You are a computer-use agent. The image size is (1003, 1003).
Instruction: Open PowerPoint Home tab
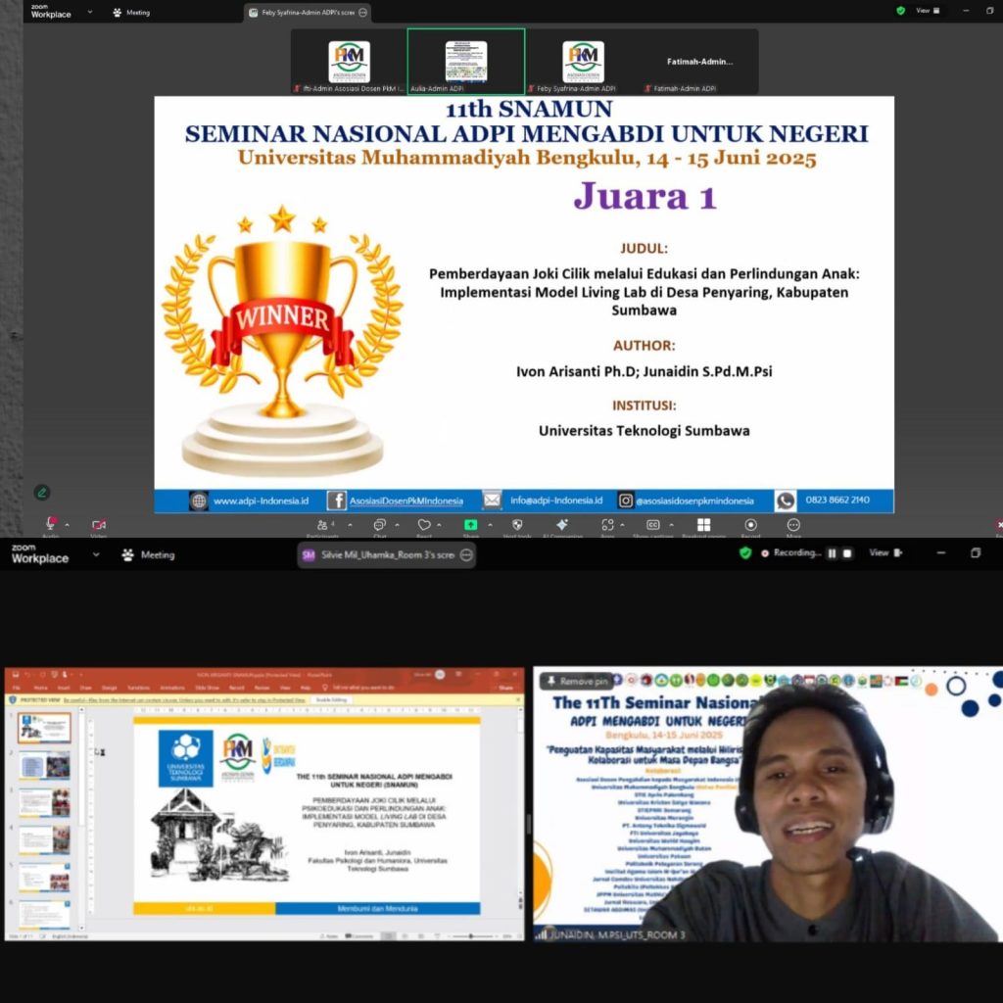41,688
